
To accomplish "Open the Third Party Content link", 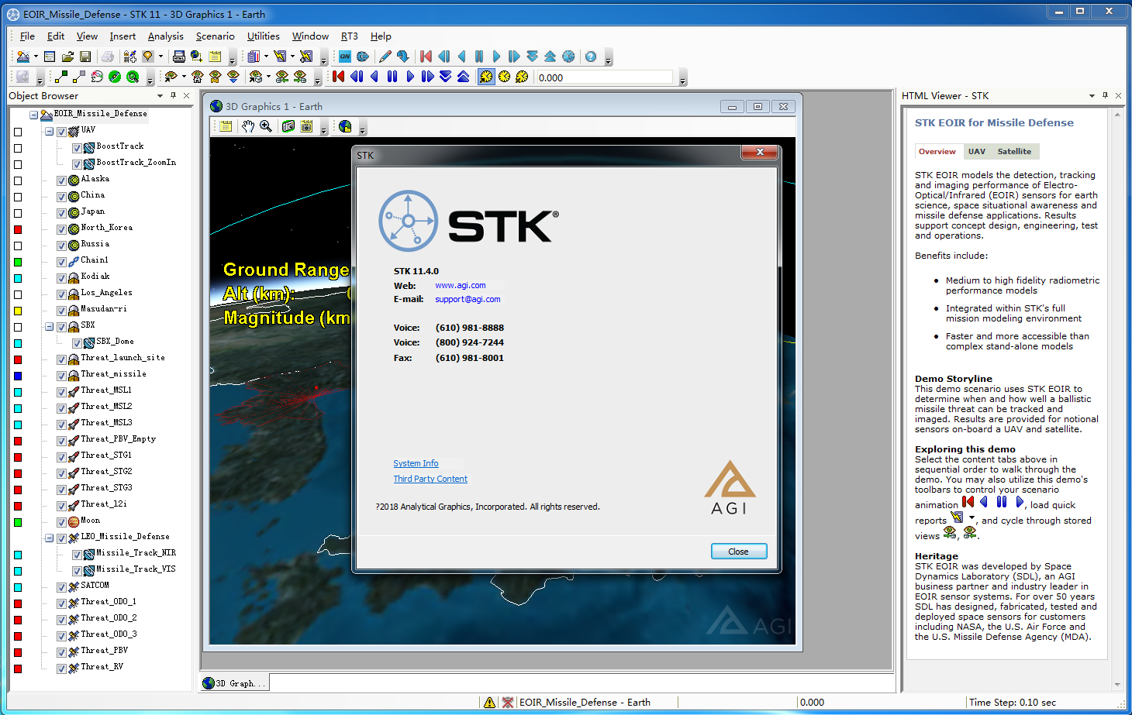I will tap(430, 479).
